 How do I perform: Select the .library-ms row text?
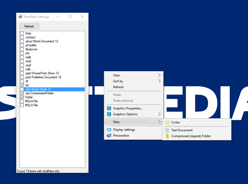[31, 49]
